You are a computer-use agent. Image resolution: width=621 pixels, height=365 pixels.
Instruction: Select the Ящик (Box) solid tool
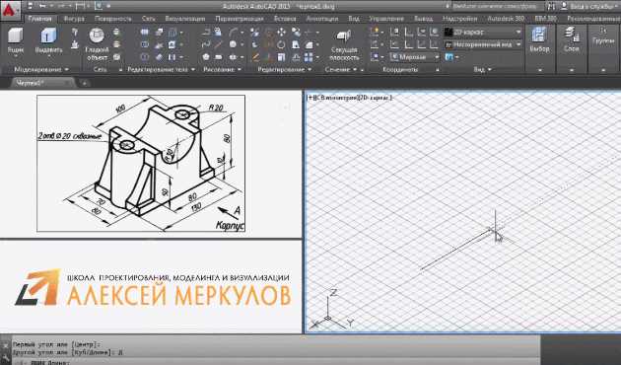click(16, 40)
